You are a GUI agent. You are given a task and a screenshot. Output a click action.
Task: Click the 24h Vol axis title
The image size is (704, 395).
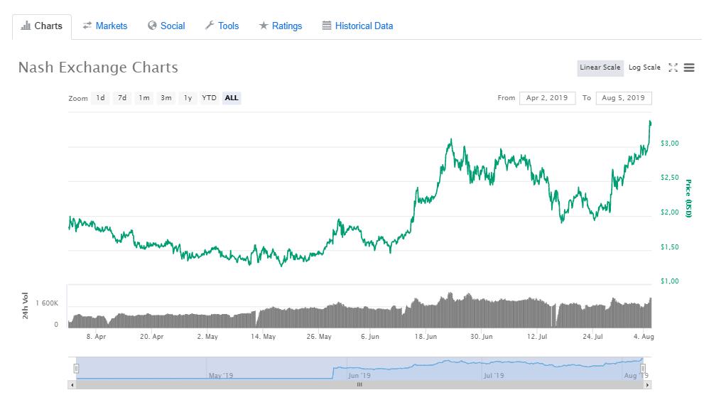tap(25, 305)
